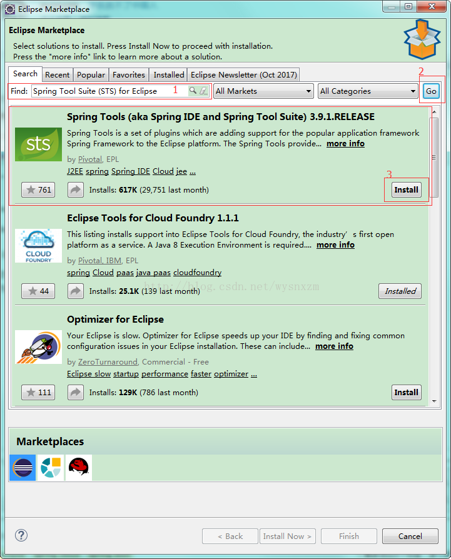Favorite Cloud Foundry via the 44 star button
The image size is (451, 559).
click(38, 291)
